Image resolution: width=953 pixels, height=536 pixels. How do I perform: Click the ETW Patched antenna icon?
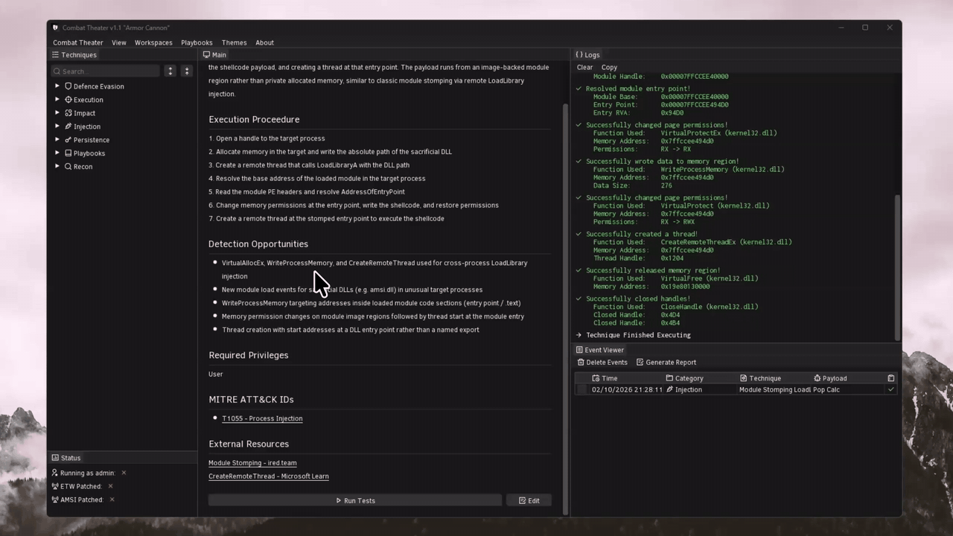(x=54, y=486)
